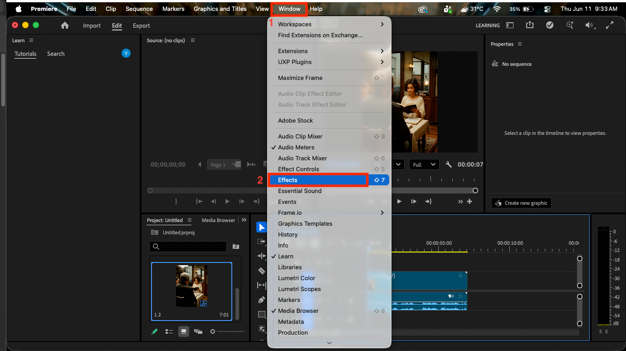Click the Create new graphic button
The width and height of the screenshot is (626, 351).
click(x=521, y=203)
